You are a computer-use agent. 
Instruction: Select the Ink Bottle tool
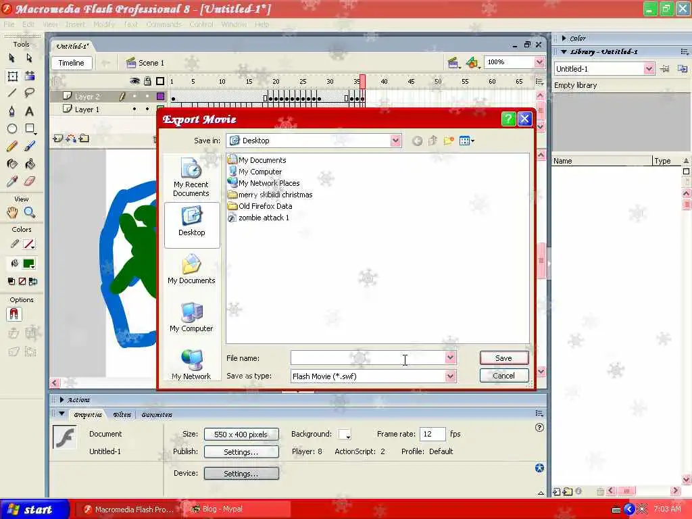click(12, 164)
